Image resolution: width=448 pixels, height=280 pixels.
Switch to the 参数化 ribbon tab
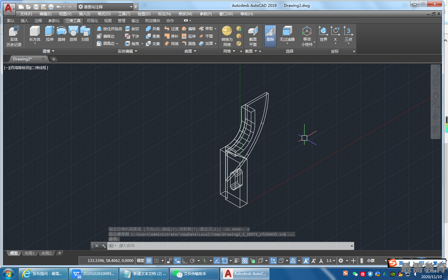(54, 21)
